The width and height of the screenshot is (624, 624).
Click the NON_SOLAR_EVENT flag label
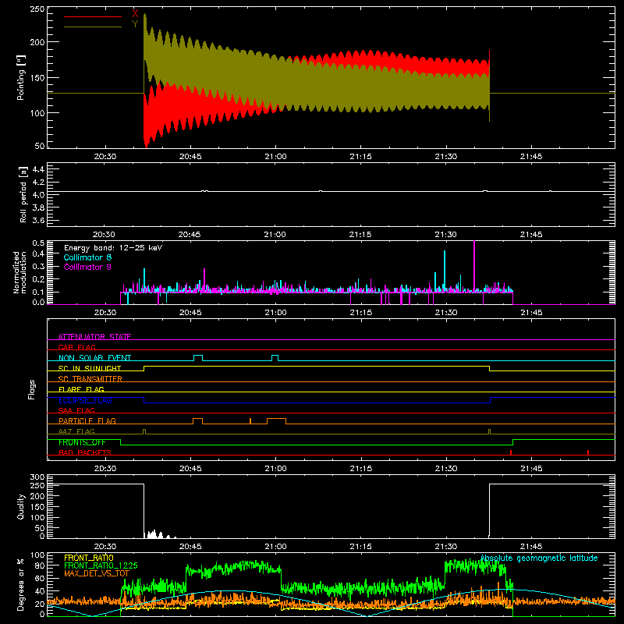pos(94,358)
